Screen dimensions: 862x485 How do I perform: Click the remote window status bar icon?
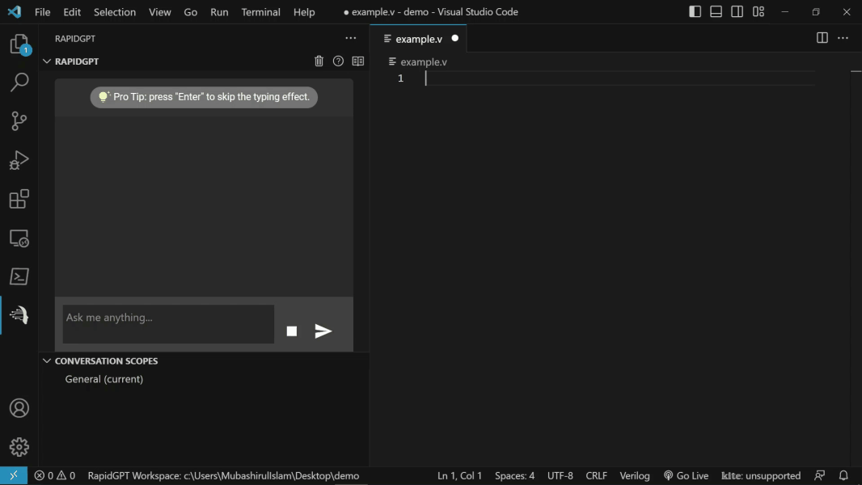click(x=14, y=475)
